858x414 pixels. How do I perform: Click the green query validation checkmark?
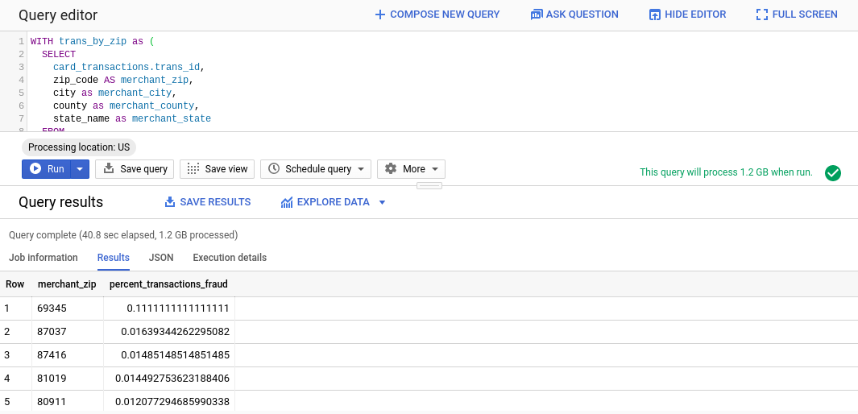[x=833, y=172]
